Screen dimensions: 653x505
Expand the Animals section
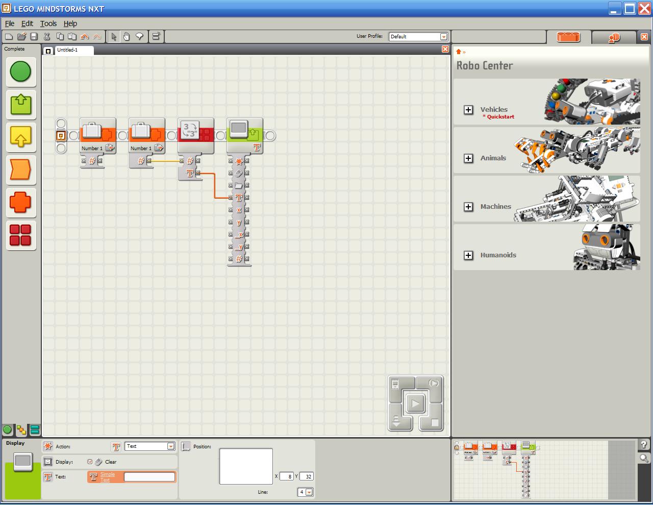(468, 158)
